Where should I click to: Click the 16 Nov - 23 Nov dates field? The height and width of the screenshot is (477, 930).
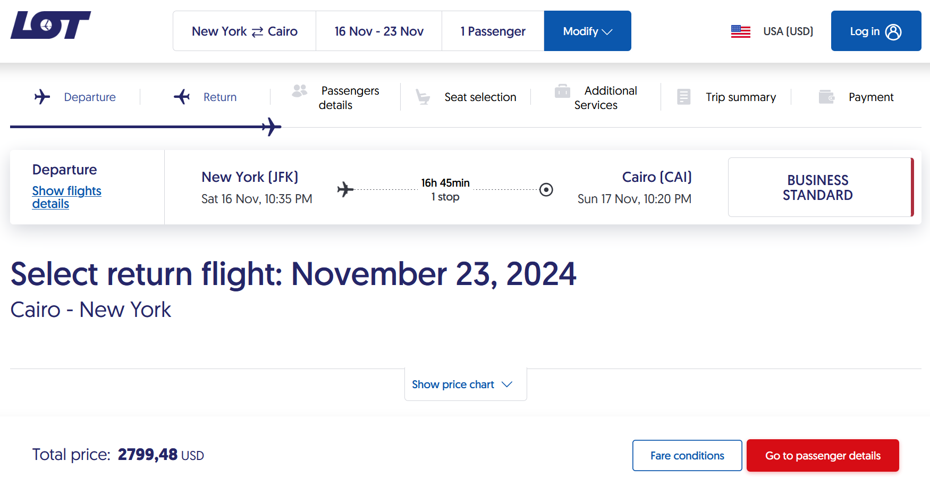(379, 31)
